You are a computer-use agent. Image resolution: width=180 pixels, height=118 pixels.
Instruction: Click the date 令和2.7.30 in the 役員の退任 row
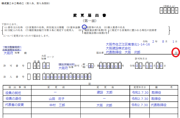pos(140,99)
